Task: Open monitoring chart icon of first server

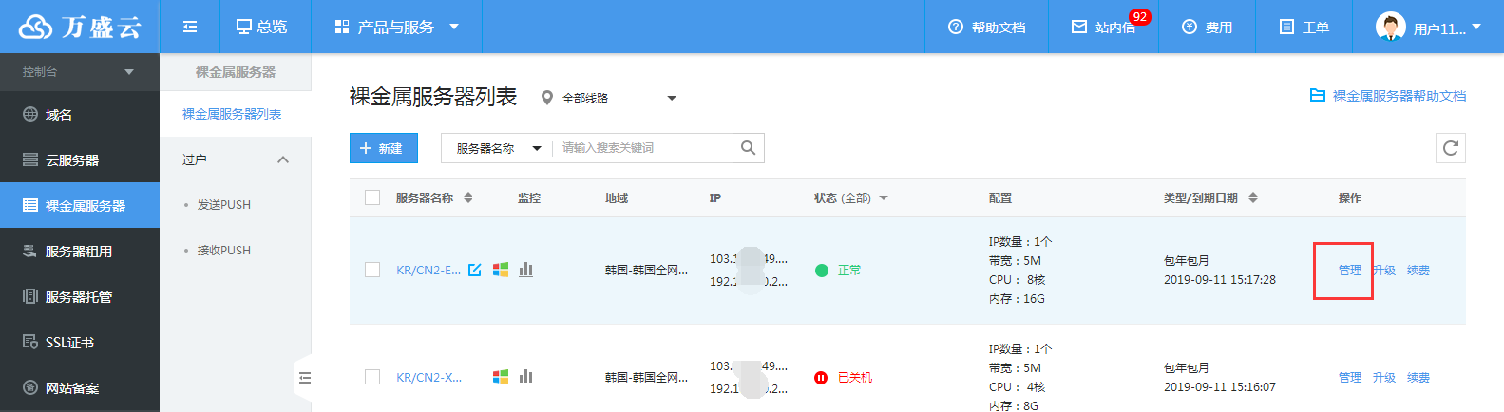Action: click(526, 270)
